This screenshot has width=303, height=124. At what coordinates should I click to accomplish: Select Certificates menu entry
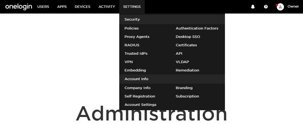coord(186,45)
